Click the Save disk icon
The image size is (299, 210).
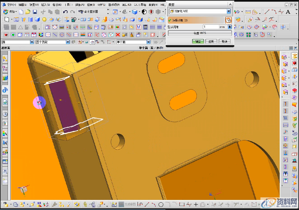35,12
